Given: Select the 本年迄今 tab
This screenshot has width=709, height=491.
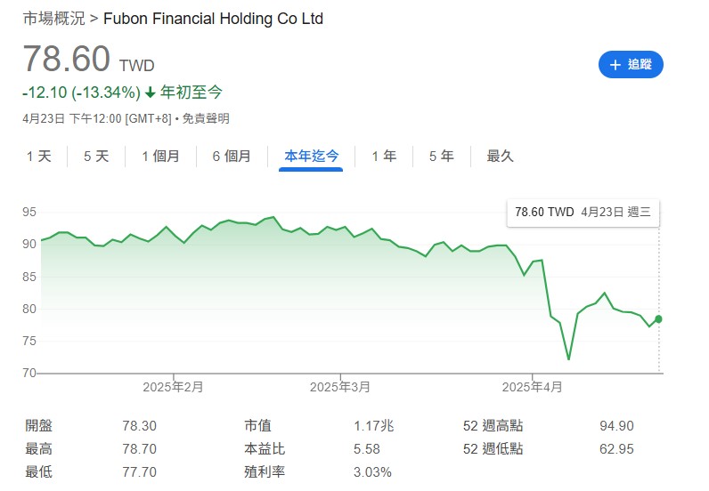Looking at the screenshot, I should click(x=311, y=157).
